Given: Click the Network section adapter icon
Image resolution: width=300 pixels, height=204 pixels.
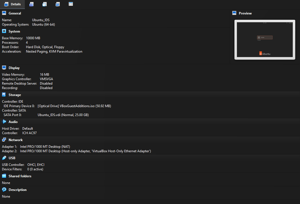Looking at the screenshot, I should (4, 140).
